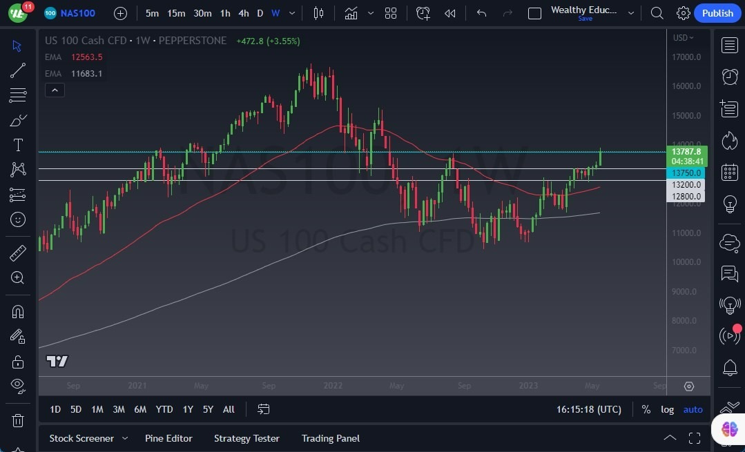Pick the Ruler measure tool
Viewport: 745px width, 452px height.
(17, 253)
